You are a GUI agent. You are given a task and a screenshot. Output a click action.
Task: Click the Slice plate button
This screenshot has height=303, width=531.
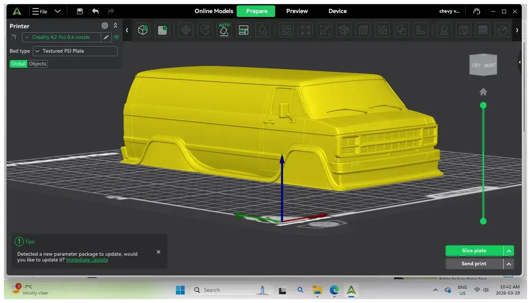coord(474,251)
